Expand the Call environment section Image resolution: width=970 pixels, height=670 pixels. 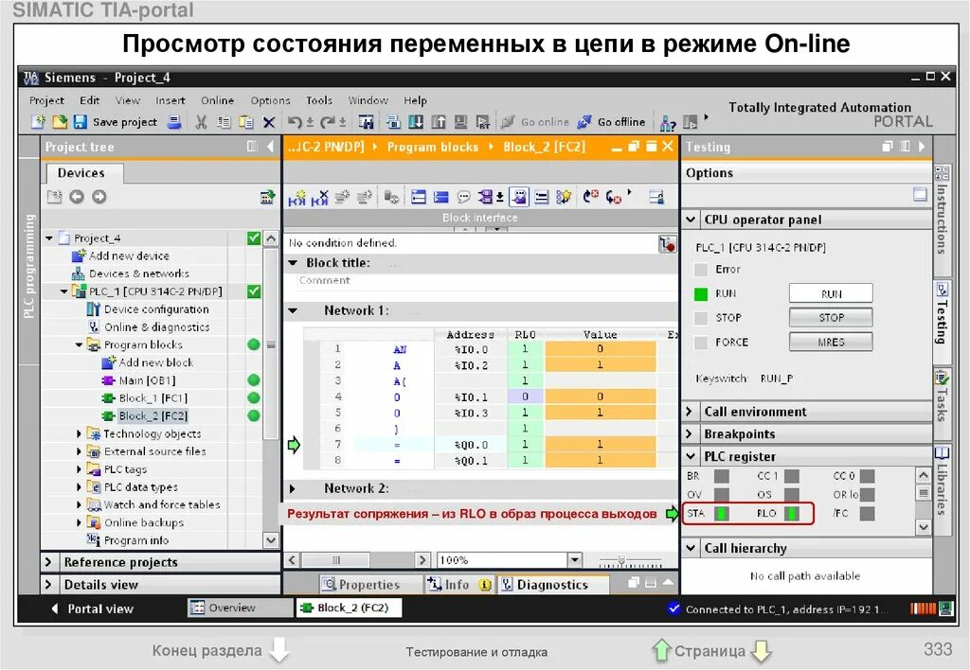click(x=691, y=412)
